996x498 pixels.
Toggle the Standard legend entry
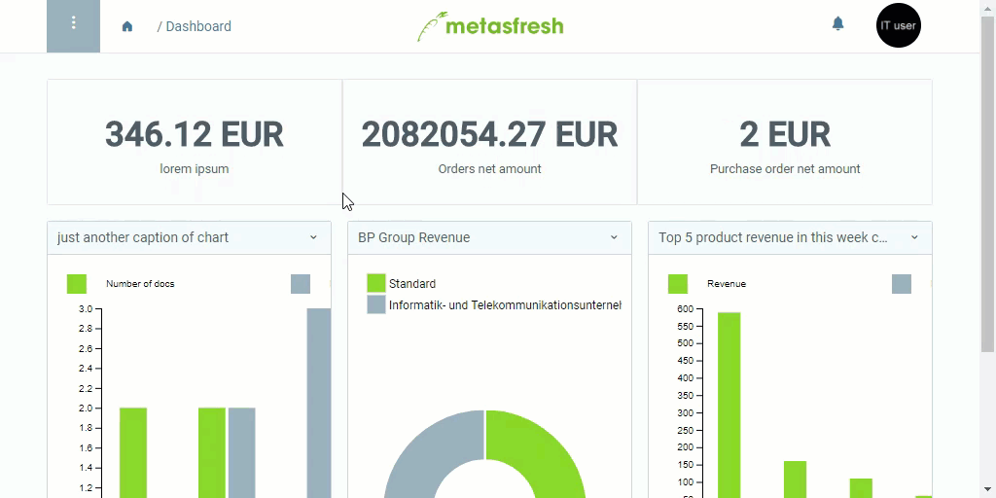402,283
